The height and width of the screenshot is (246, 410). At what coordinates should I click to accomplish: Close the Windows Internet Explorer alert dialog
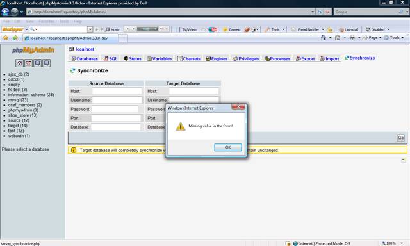[x=238, y=106]
